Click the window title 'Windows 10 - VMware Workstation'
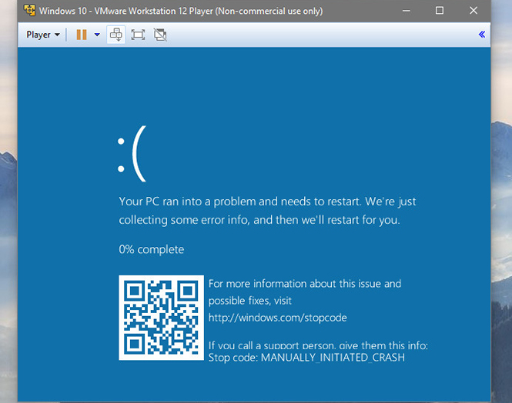512x403 pixels. point(181,11)
